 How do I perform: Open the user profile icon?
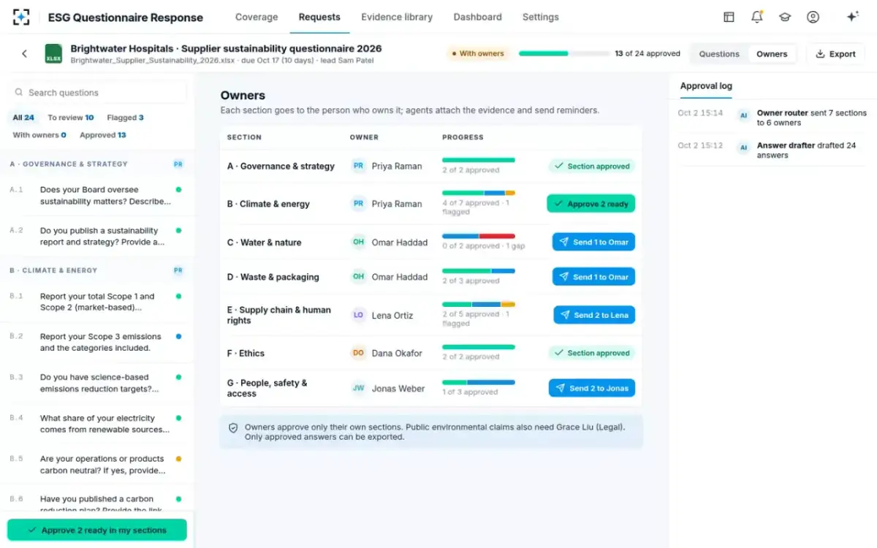(x=813, y=17)
